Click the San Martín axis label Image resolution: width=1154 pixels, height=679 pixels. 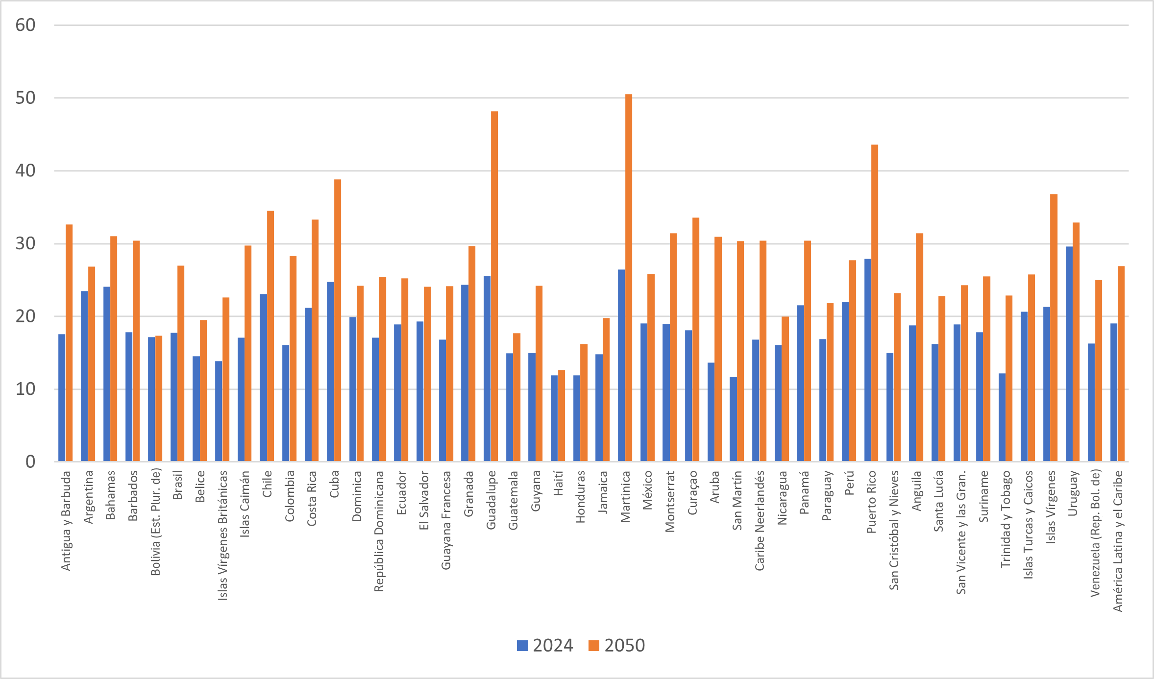tap(737, 501)
